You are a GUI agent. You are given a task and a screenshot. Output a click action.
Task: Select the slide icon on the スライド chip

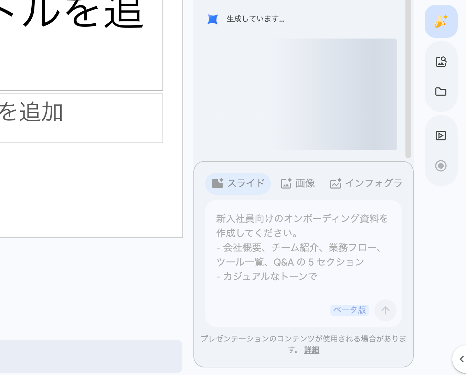coord(218,183)
